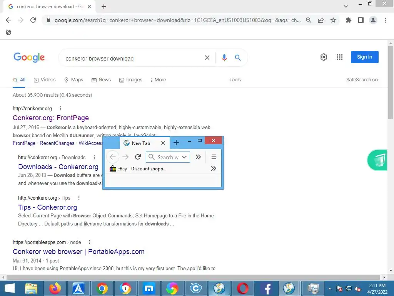Open the Google apps grid
This screenshot has width=394, height=296.
(340, 57)
